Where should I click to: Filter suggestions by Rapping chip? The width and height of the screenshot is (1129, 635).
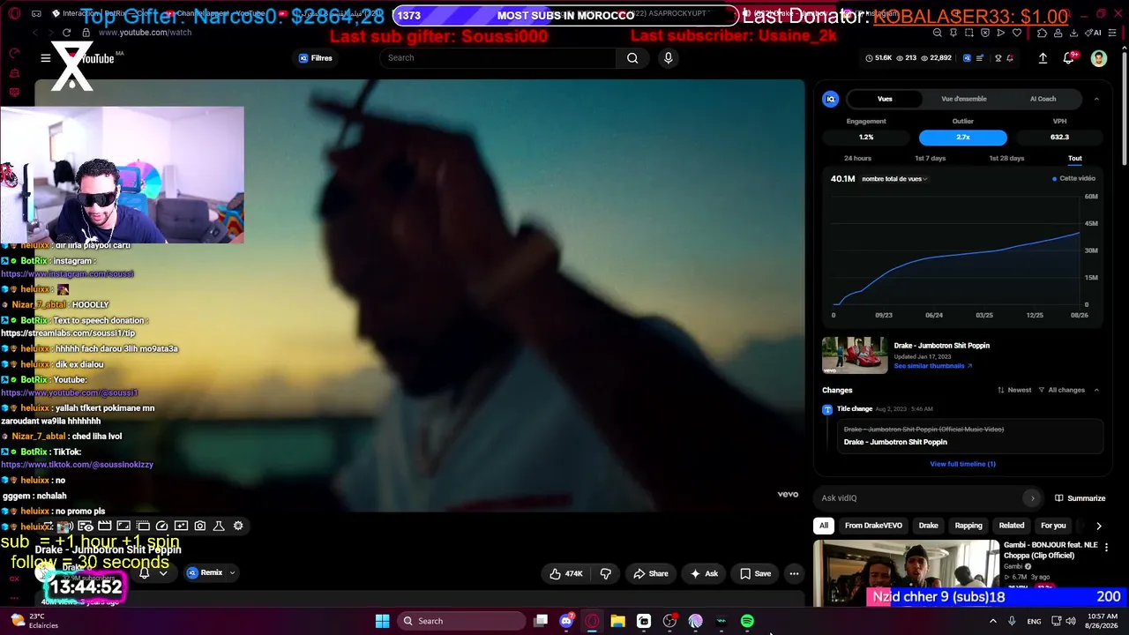coord(968,526)
